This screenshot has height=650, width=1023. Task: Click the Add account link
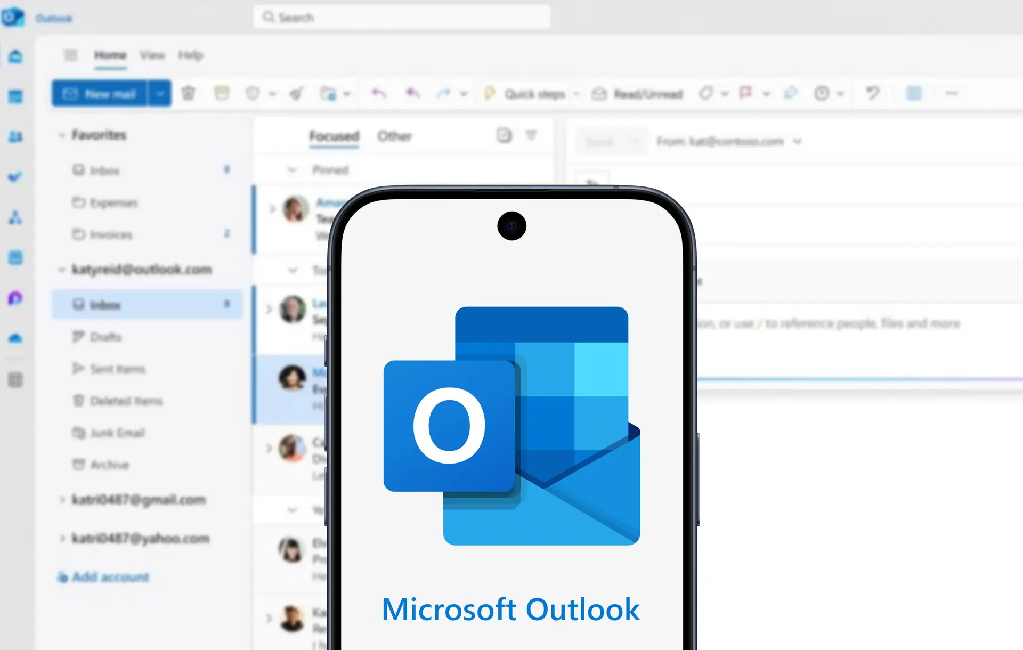pos(103,577)
